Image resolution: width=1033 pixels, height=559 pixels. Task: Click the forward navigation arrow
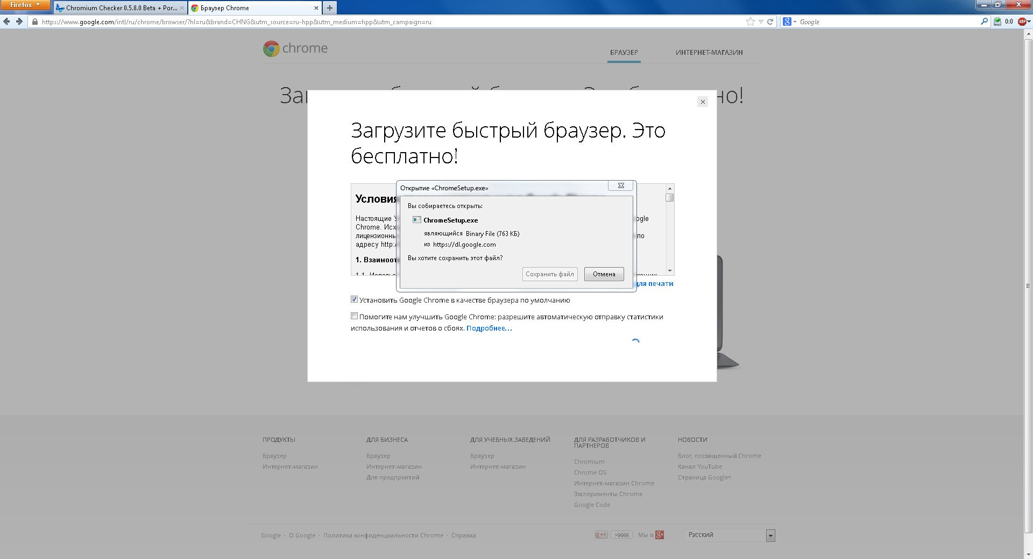[19, 21]
